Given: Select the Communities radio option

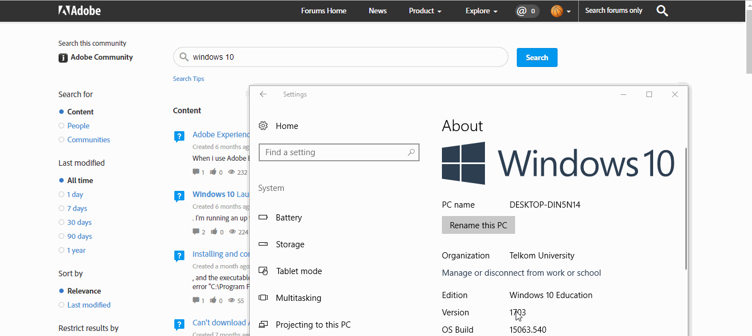Looking at the screenshot, I should coord(61,140).
